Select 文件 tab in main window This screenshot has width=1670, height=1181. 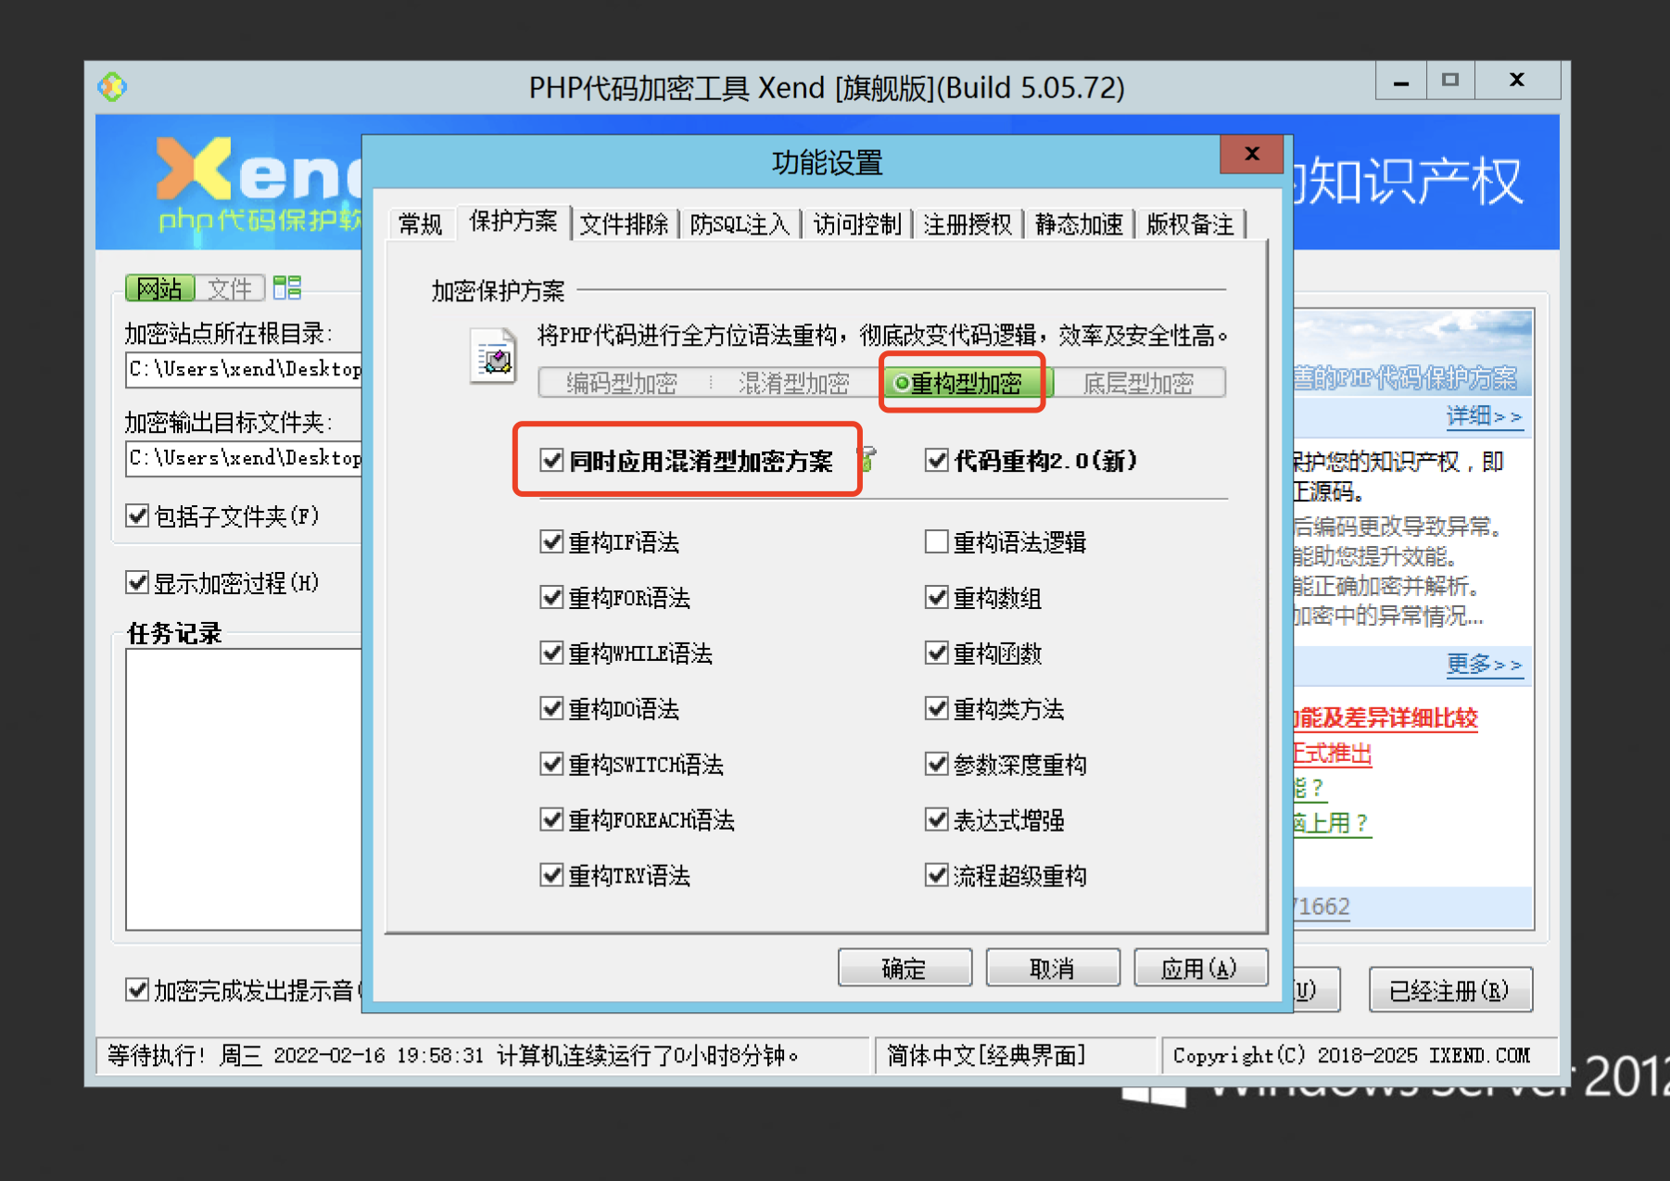(230, 288)
